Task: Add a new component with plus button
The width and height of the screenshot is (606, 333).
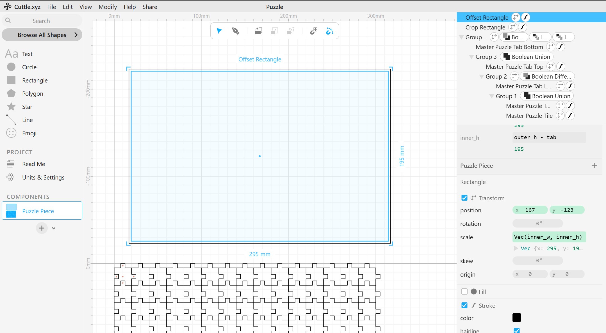Action: 42,228
